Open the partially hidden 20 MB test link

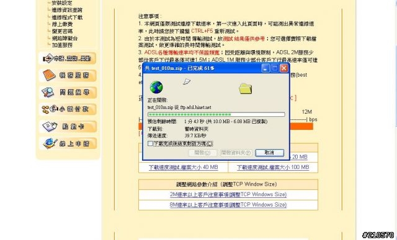pos(299,157)
